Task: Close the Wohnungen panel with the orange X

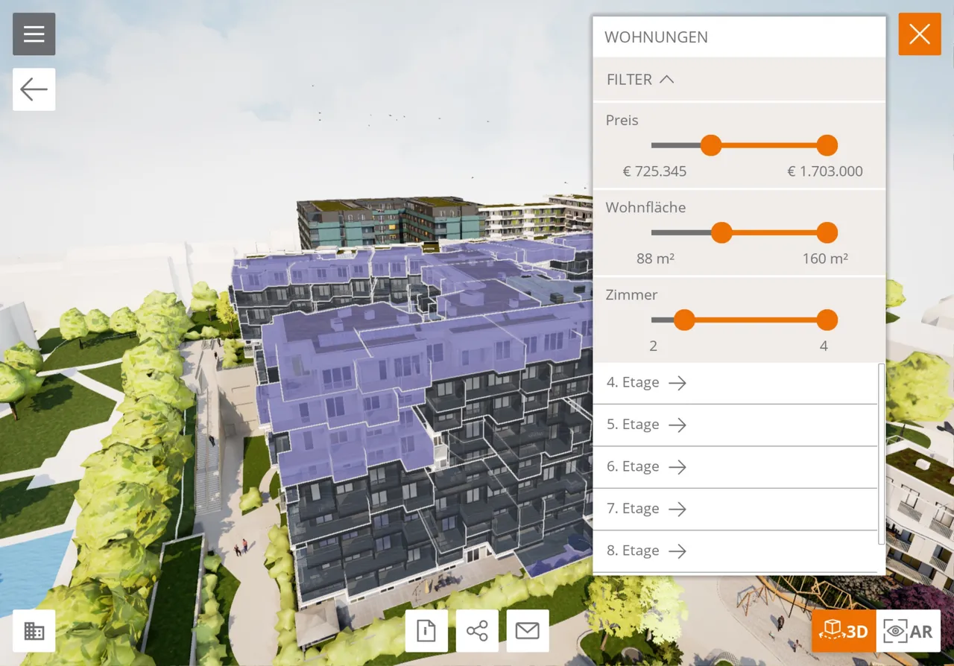Action: pos(919,34)
